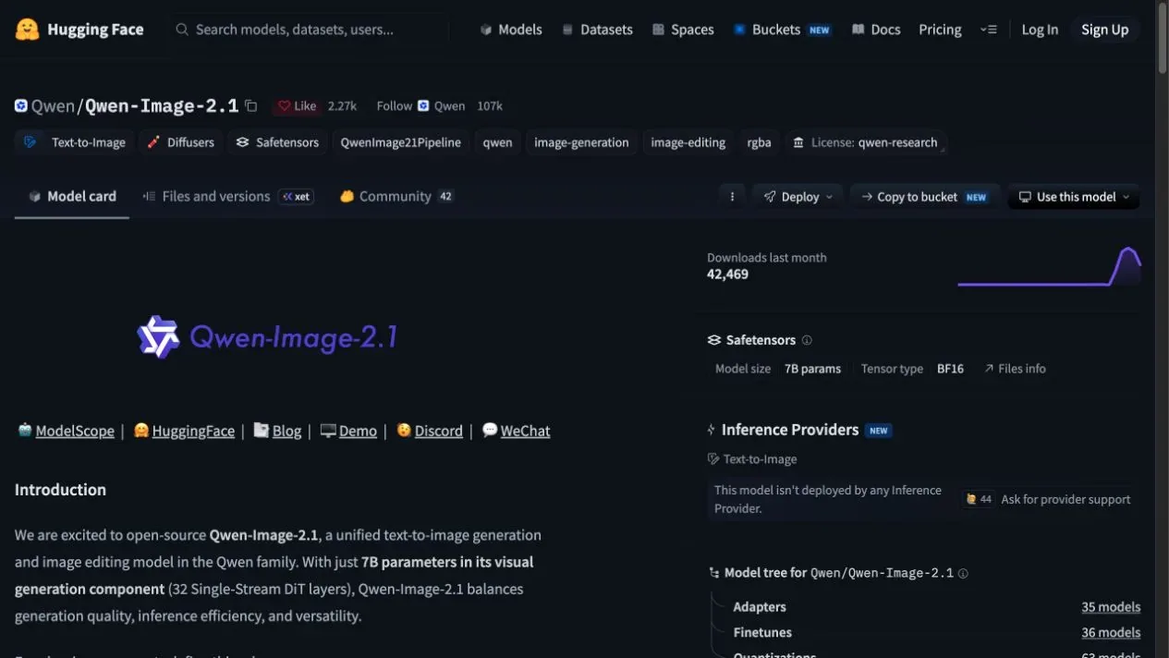Open Datasets in the top navigation
The image size is (1169, 658).
[597, 30]
